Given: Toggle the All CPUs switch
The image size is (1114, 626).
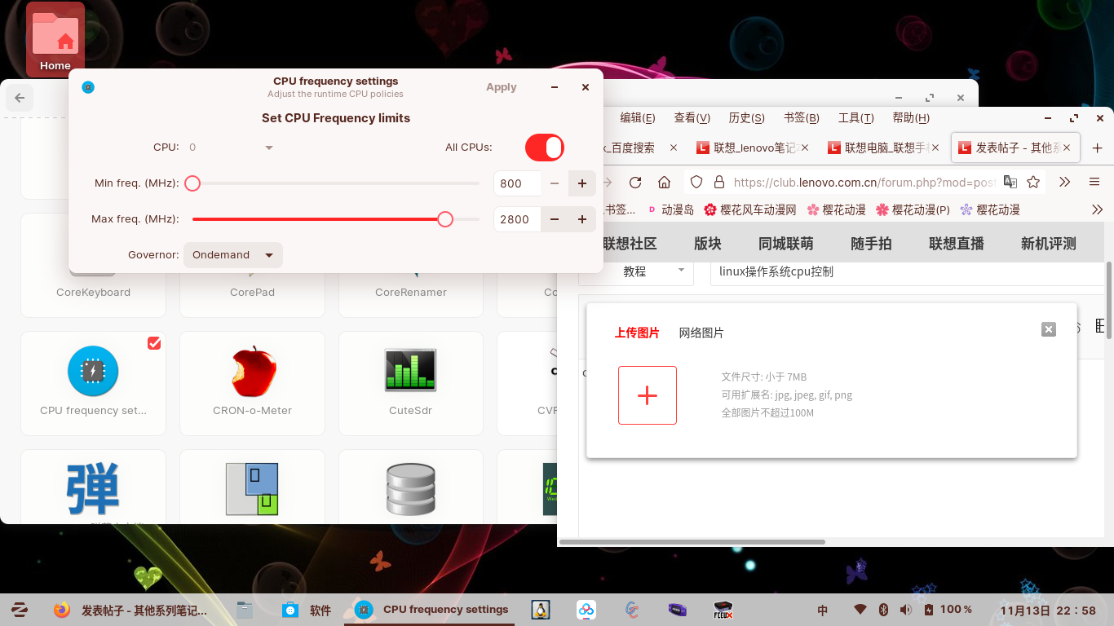Looking at the screenshot, I should tap(545, 148).
